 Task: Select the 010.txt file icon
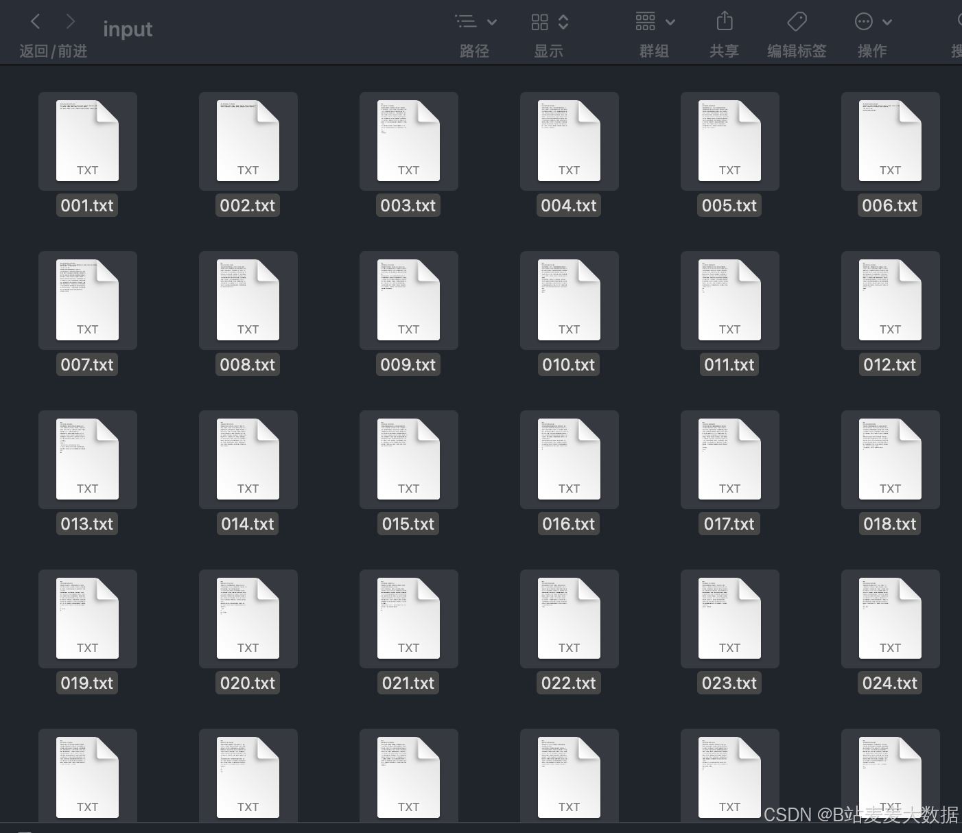pyautogui.click(x=570, y=300)
